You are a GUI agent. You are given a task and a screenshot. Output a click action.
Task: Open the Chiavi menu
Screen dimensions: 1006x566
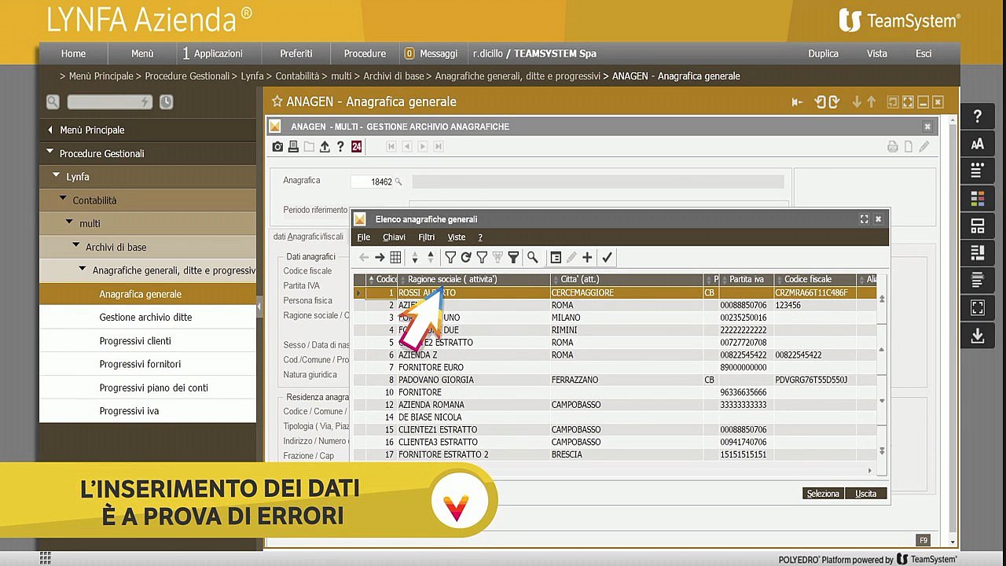[394, 237]
